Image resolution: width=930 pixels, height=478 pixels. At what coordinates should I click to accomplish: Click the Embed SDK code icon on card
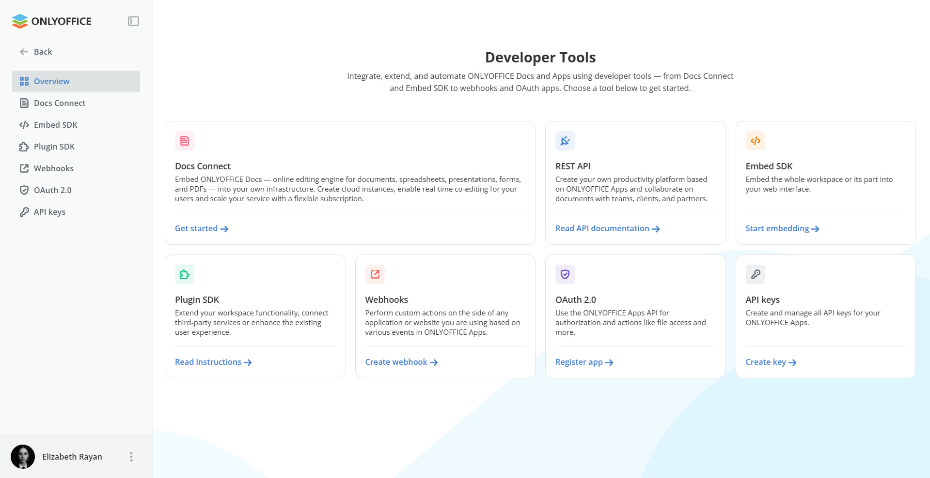pos(756,141)
